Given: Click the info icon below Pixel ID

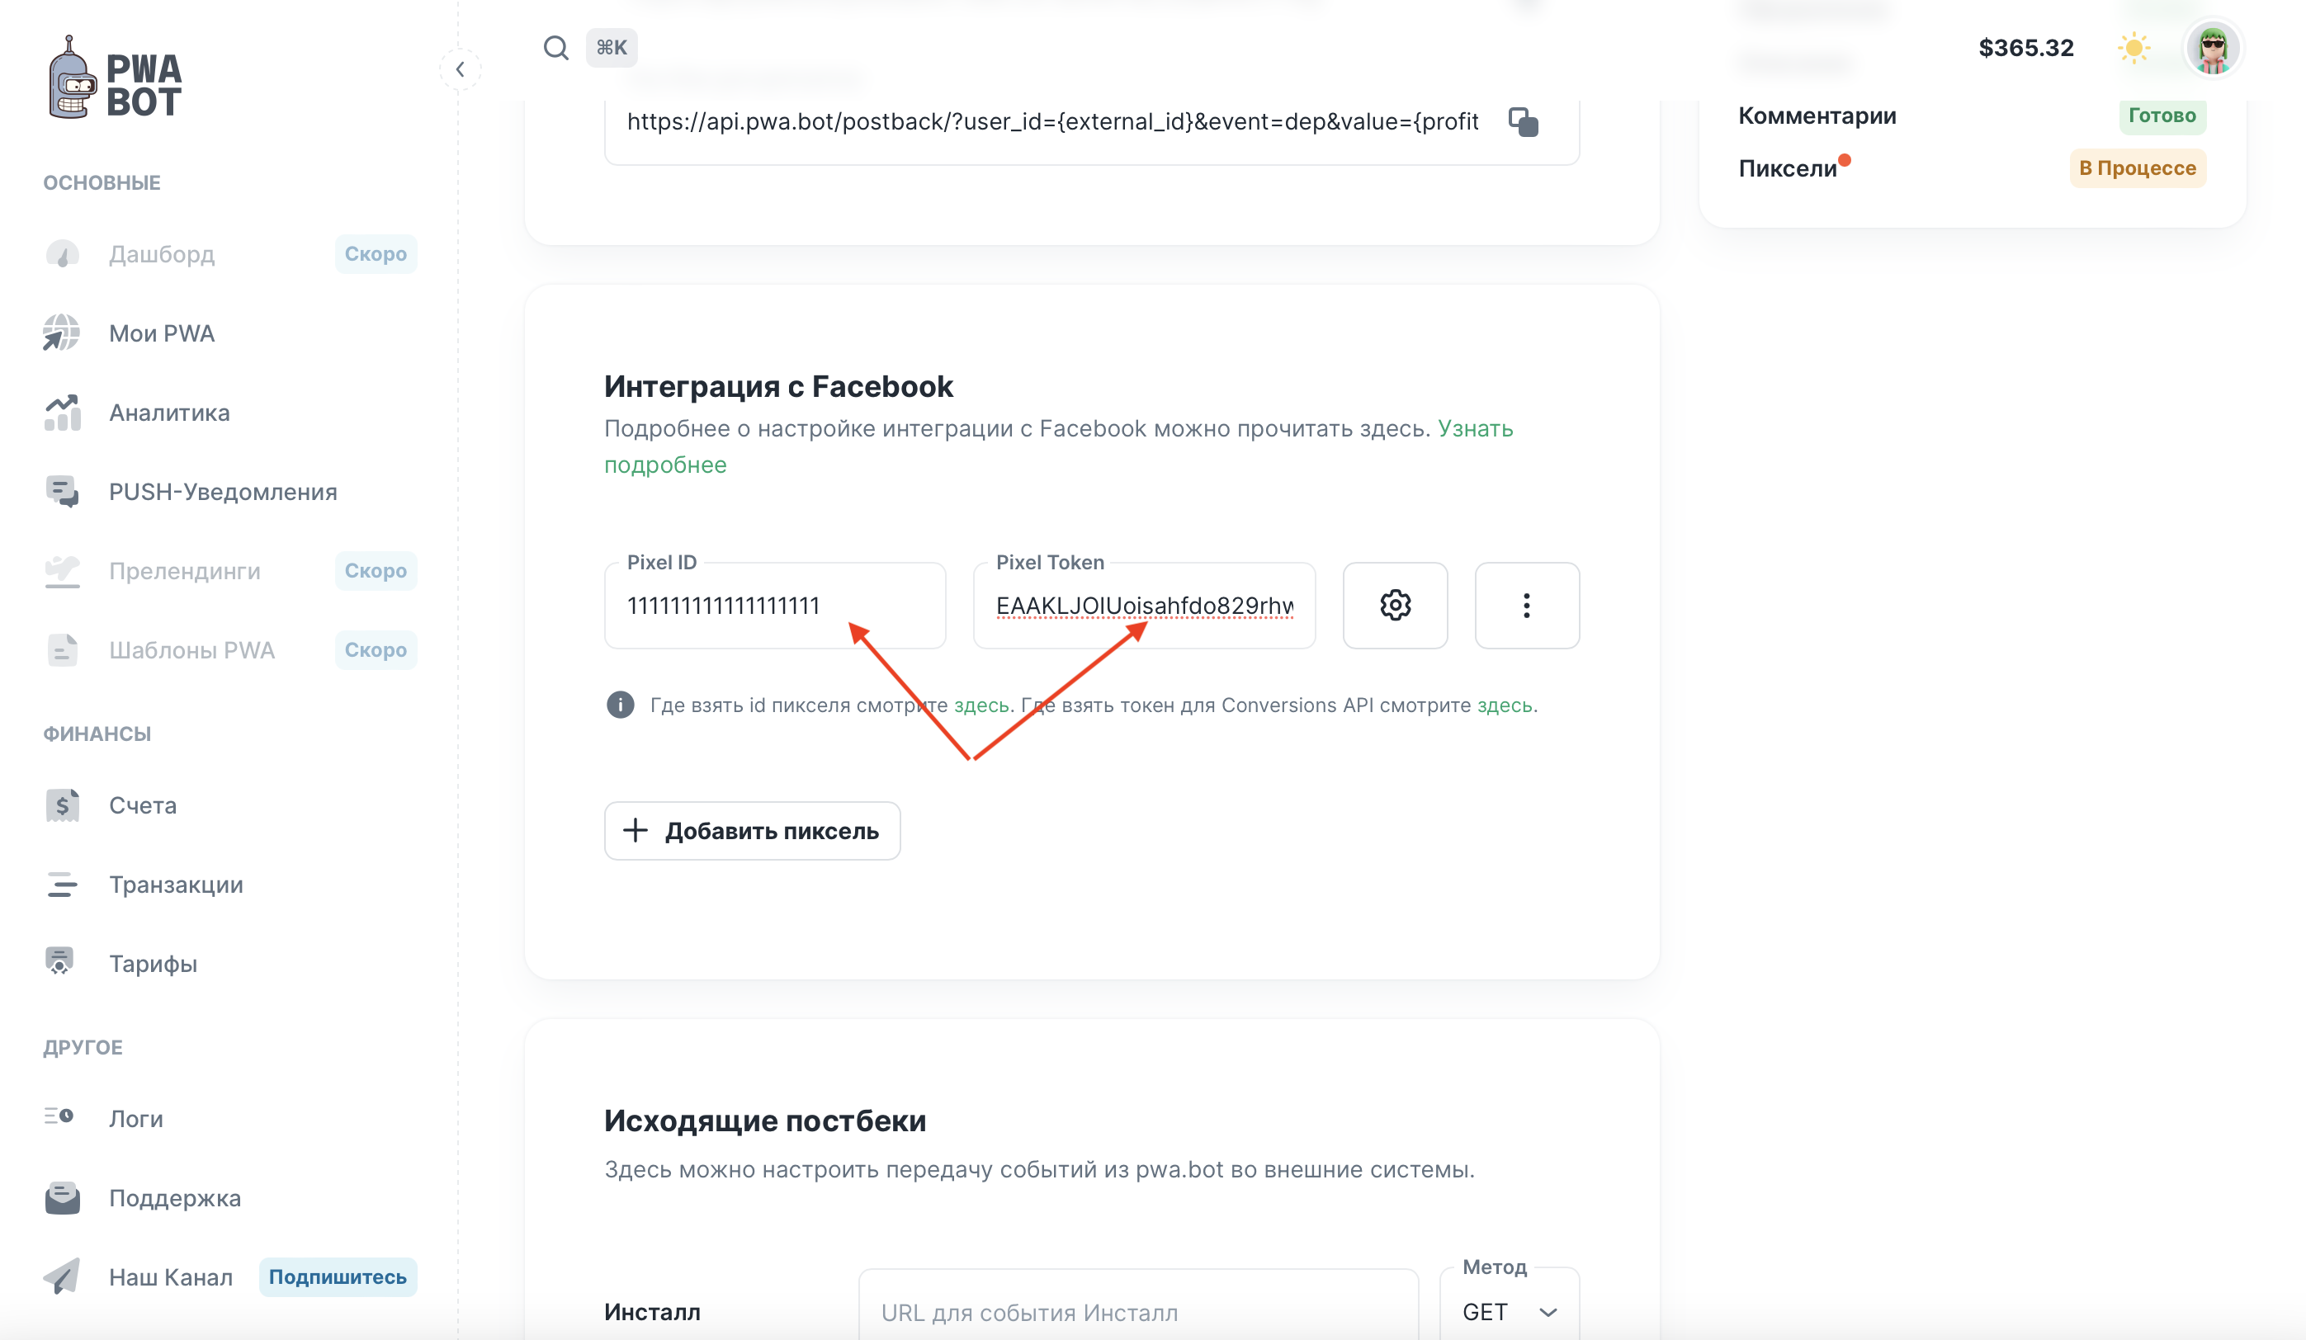Looking at the screenshot, I should coord(620,705).
